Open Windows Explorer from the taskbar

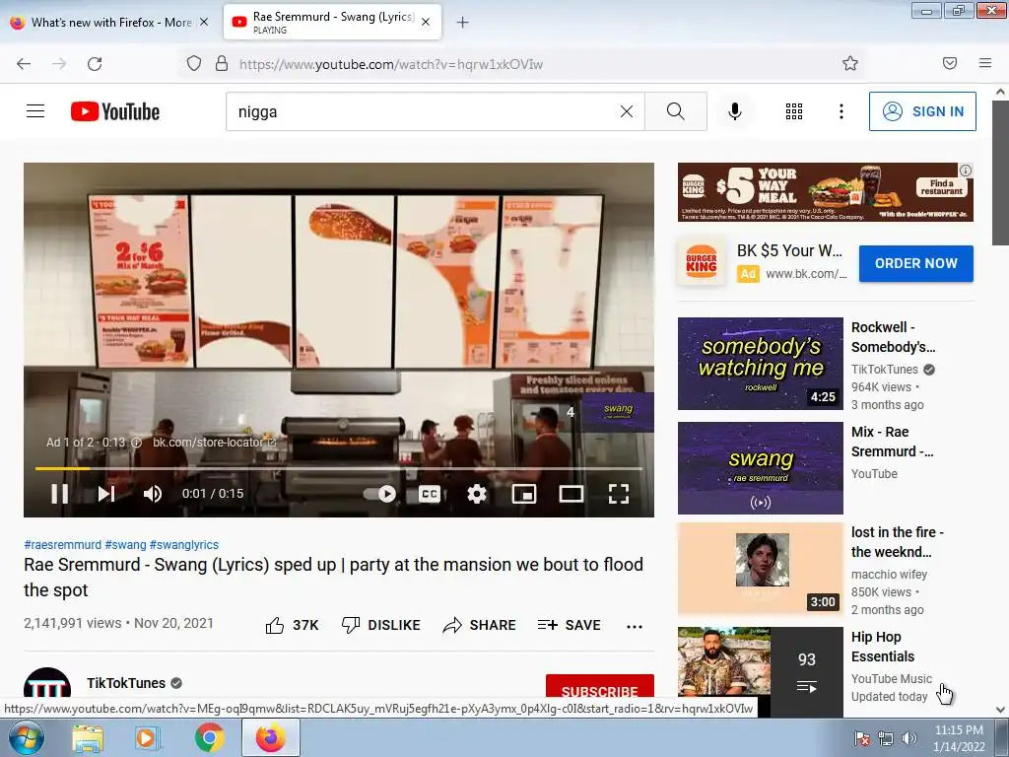pos(88,737)
